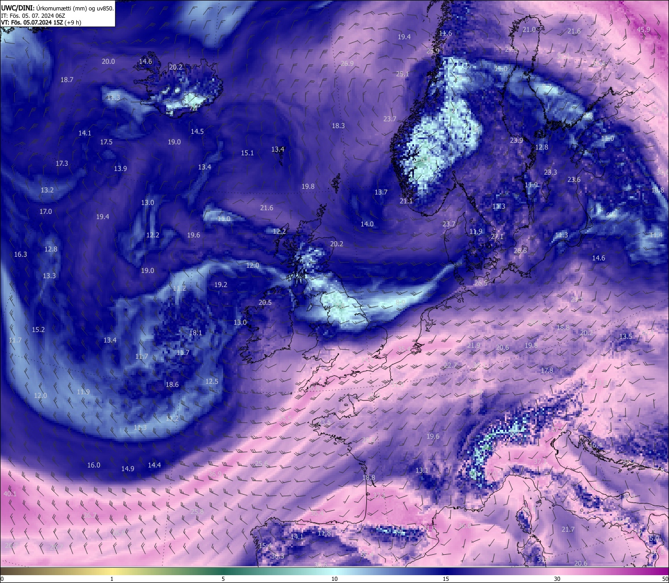Click the 16.3 value at the left edge
The height and width of the screenshot is (583, 669).
click(x=20, y=255)
